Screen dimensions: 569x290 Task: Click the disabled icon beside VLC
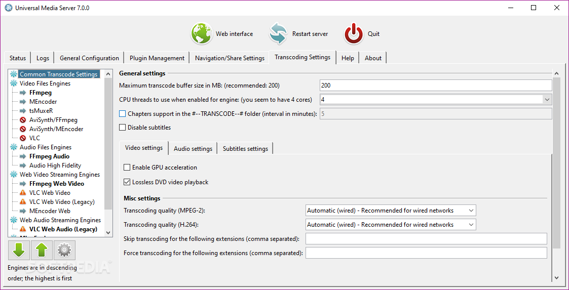coord(23,138)
